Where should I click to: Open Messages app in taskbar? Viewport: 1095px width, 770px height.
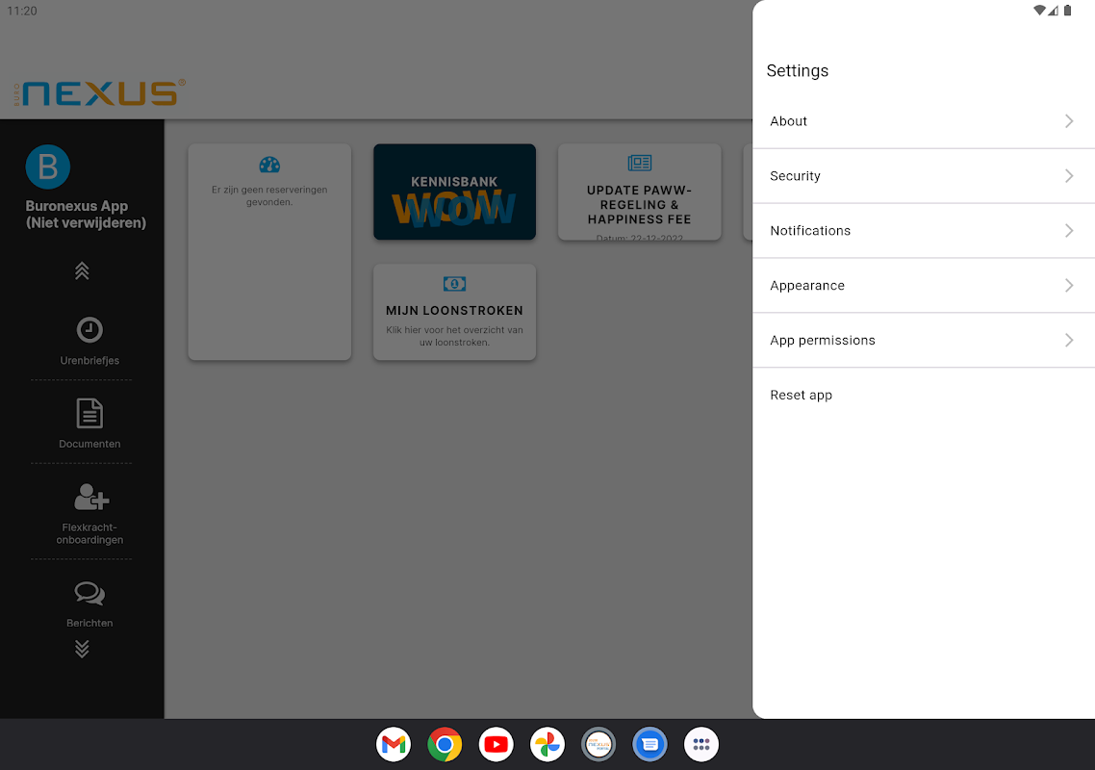tap(650, 745)
